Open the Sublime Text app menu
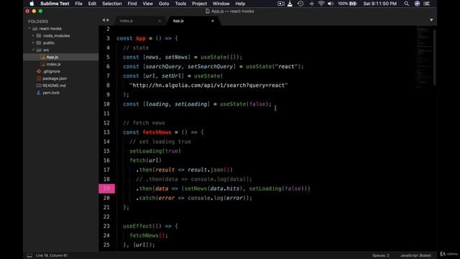Viewport: 460px width, 259px height. [55, 4]
